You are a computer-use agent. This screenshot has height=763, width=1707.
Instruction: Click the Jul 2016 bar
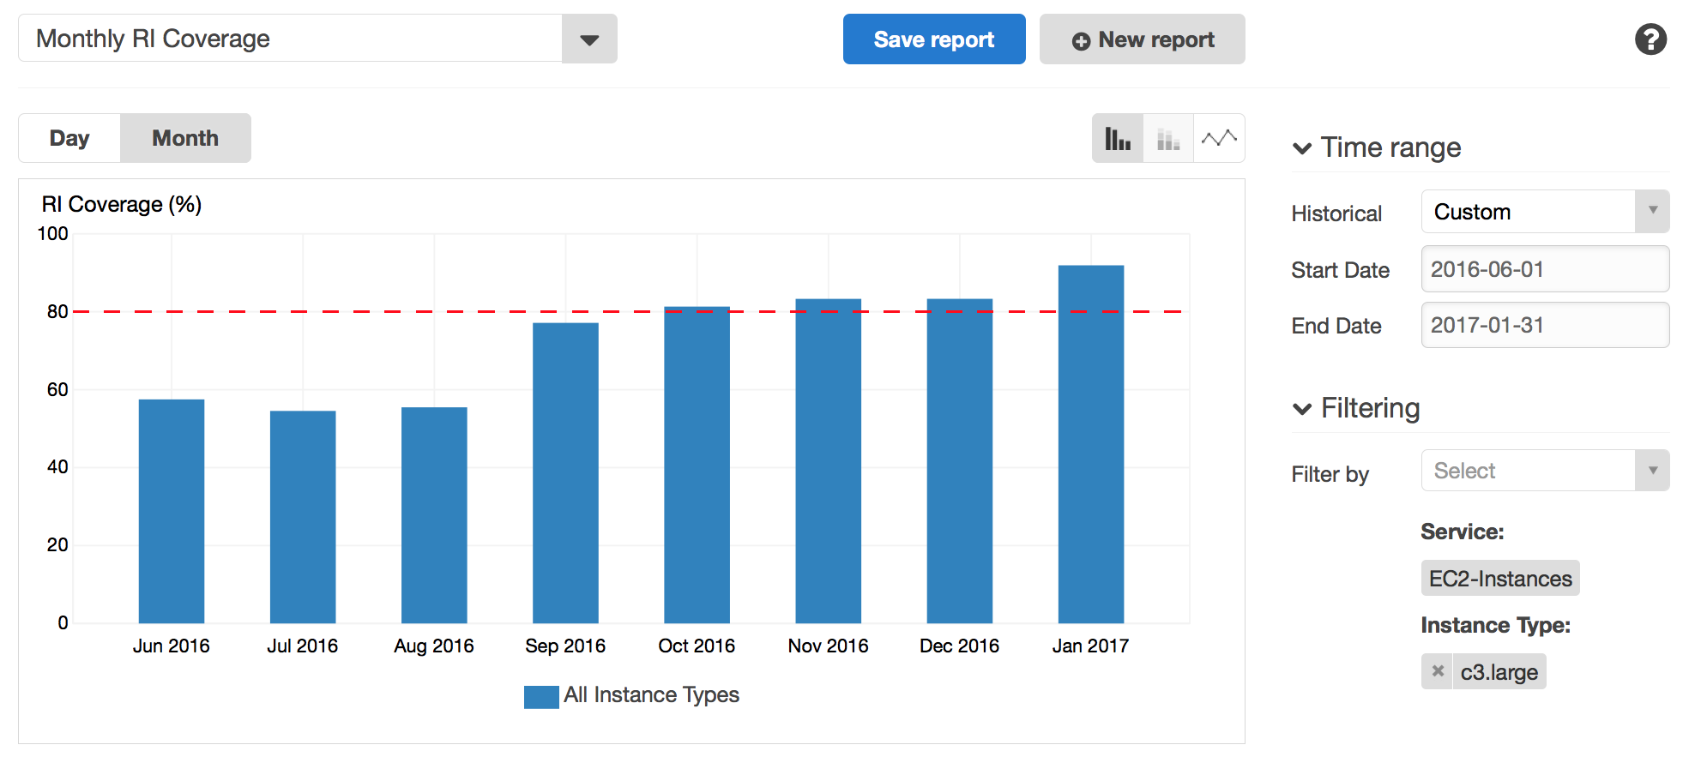click(303, 517)
